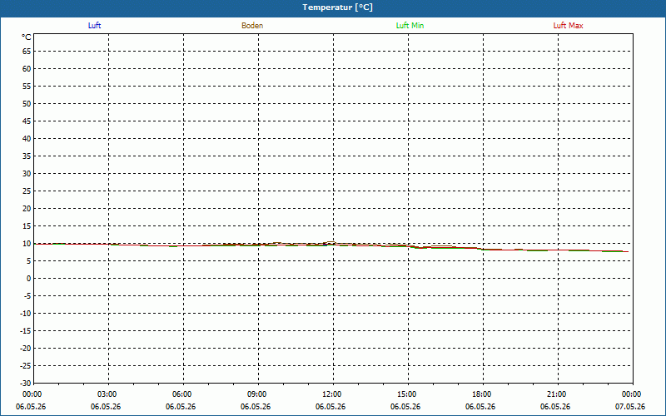Screen dimensions: 666x416
Task: Click the Luft Max legend label
Action: point(568,26)
